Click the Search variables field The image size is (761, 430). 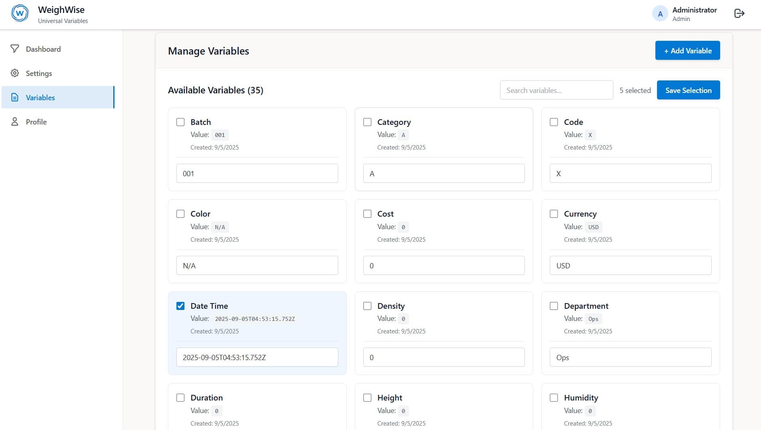[x=556, y=90]
